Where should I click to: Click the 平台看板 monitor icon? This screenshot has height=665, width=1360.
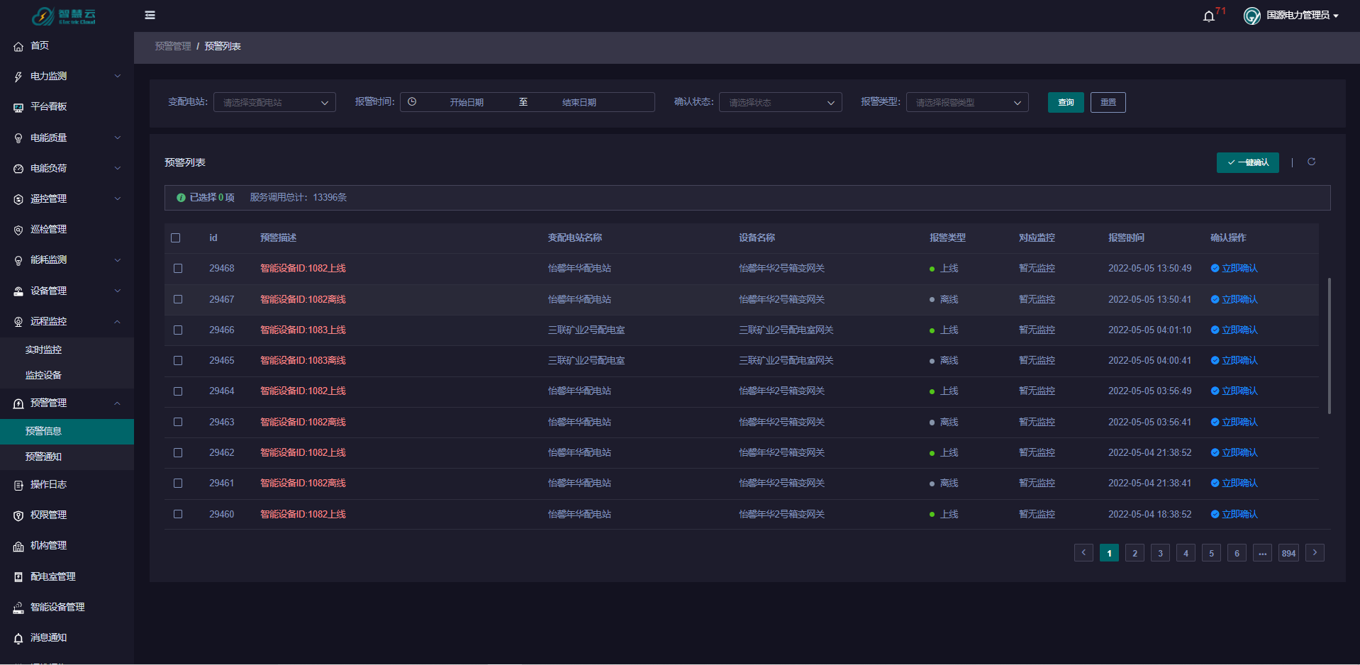click(x=18, y=107)
